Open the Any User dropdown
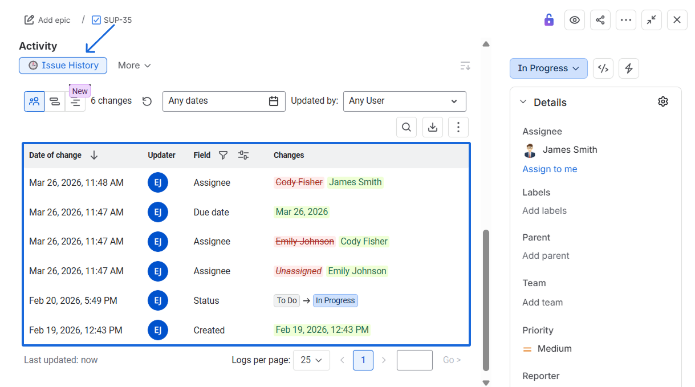The image size is (695, 387). (405, 101)
